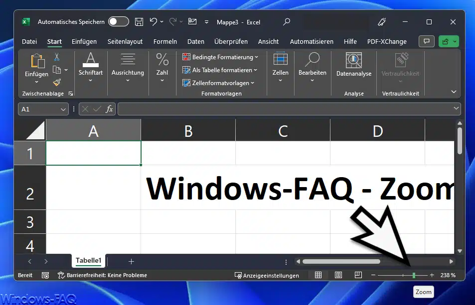Viewport: 475px width, 305px height.
Task: Zoom out with the minus button
Action: click(373, 275)
